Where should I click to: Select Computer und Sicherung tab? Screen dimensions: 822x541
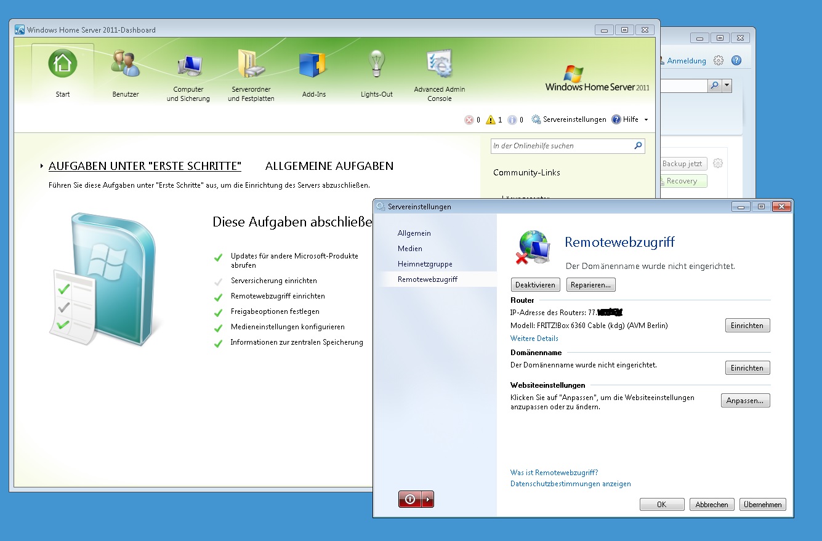click(x=188, y=76)
